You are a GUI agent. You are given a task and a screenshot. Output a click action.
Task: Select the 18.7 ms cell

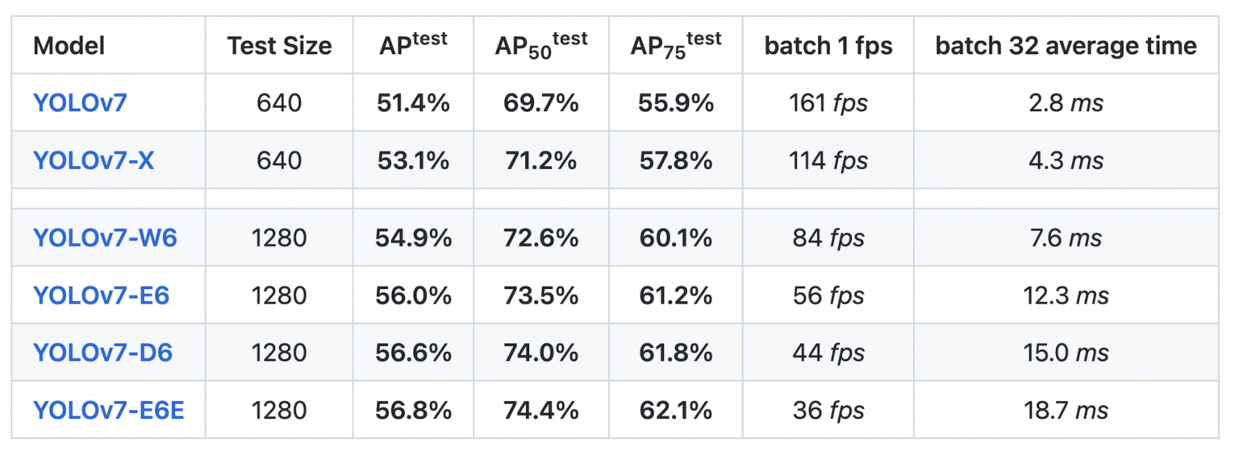click(1066, 411)
